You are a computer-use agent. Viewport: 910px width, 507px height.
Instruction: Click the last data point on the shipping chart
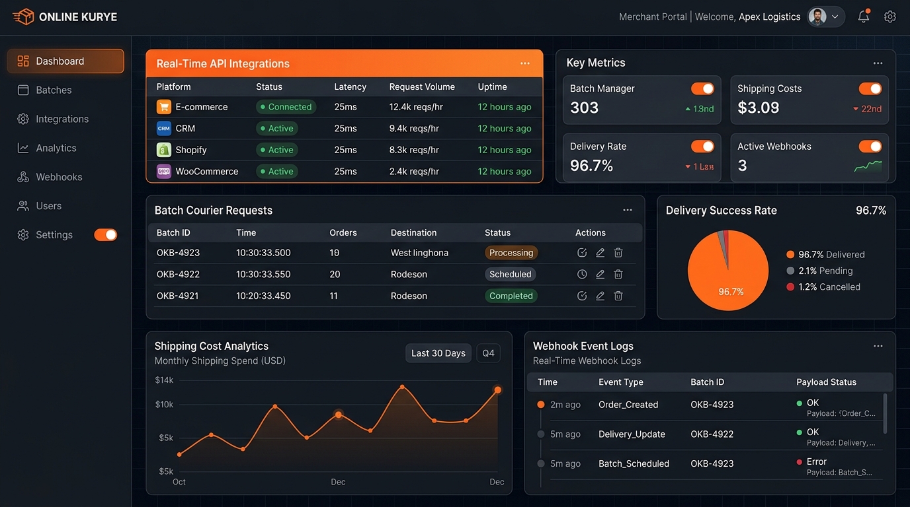click(498, 390)
